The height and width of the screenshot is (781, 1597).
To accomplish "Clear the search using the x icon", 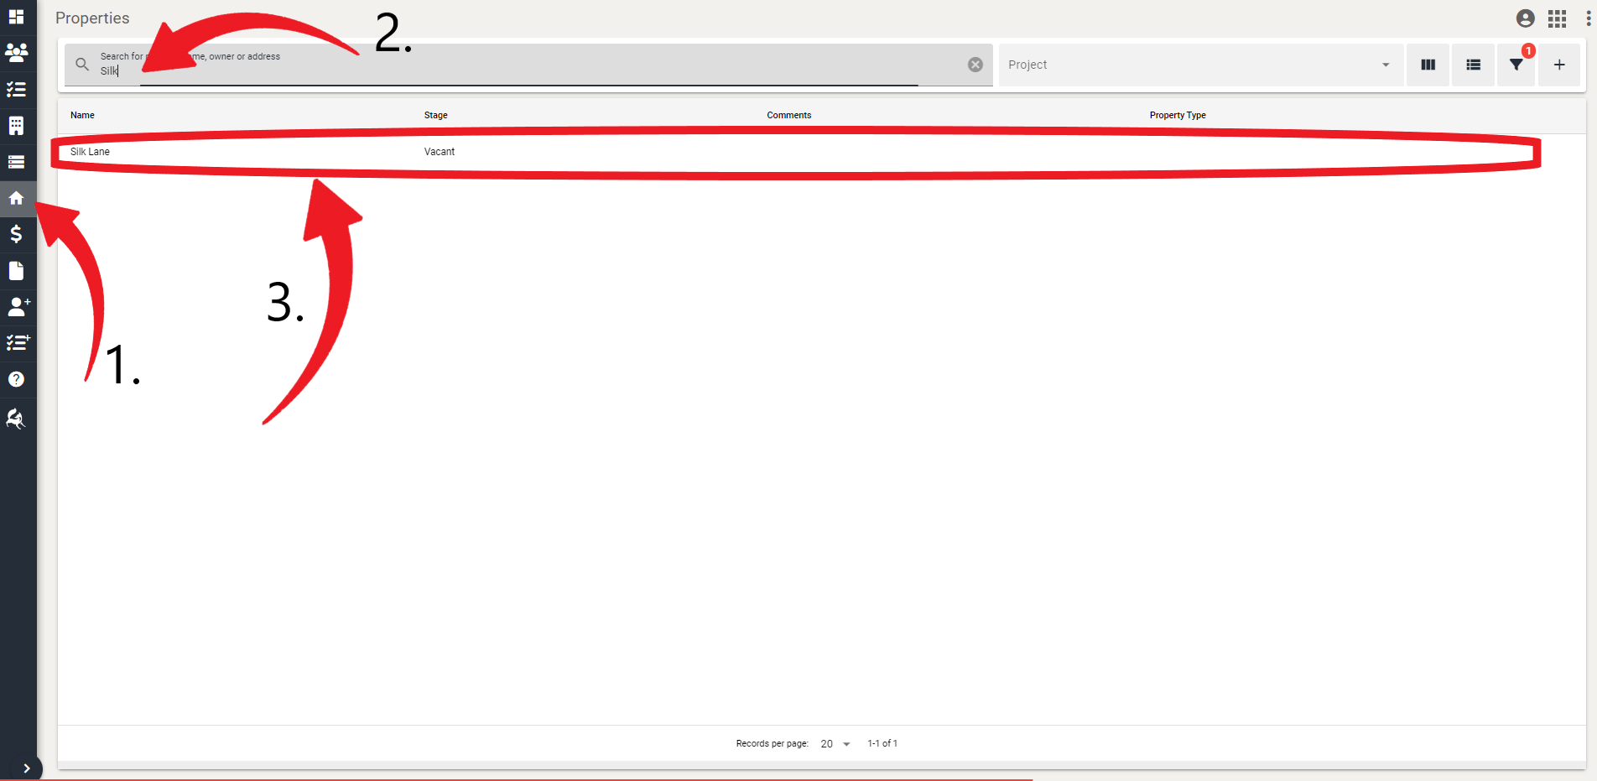I will pyautogui.click(x=975, y=64).
